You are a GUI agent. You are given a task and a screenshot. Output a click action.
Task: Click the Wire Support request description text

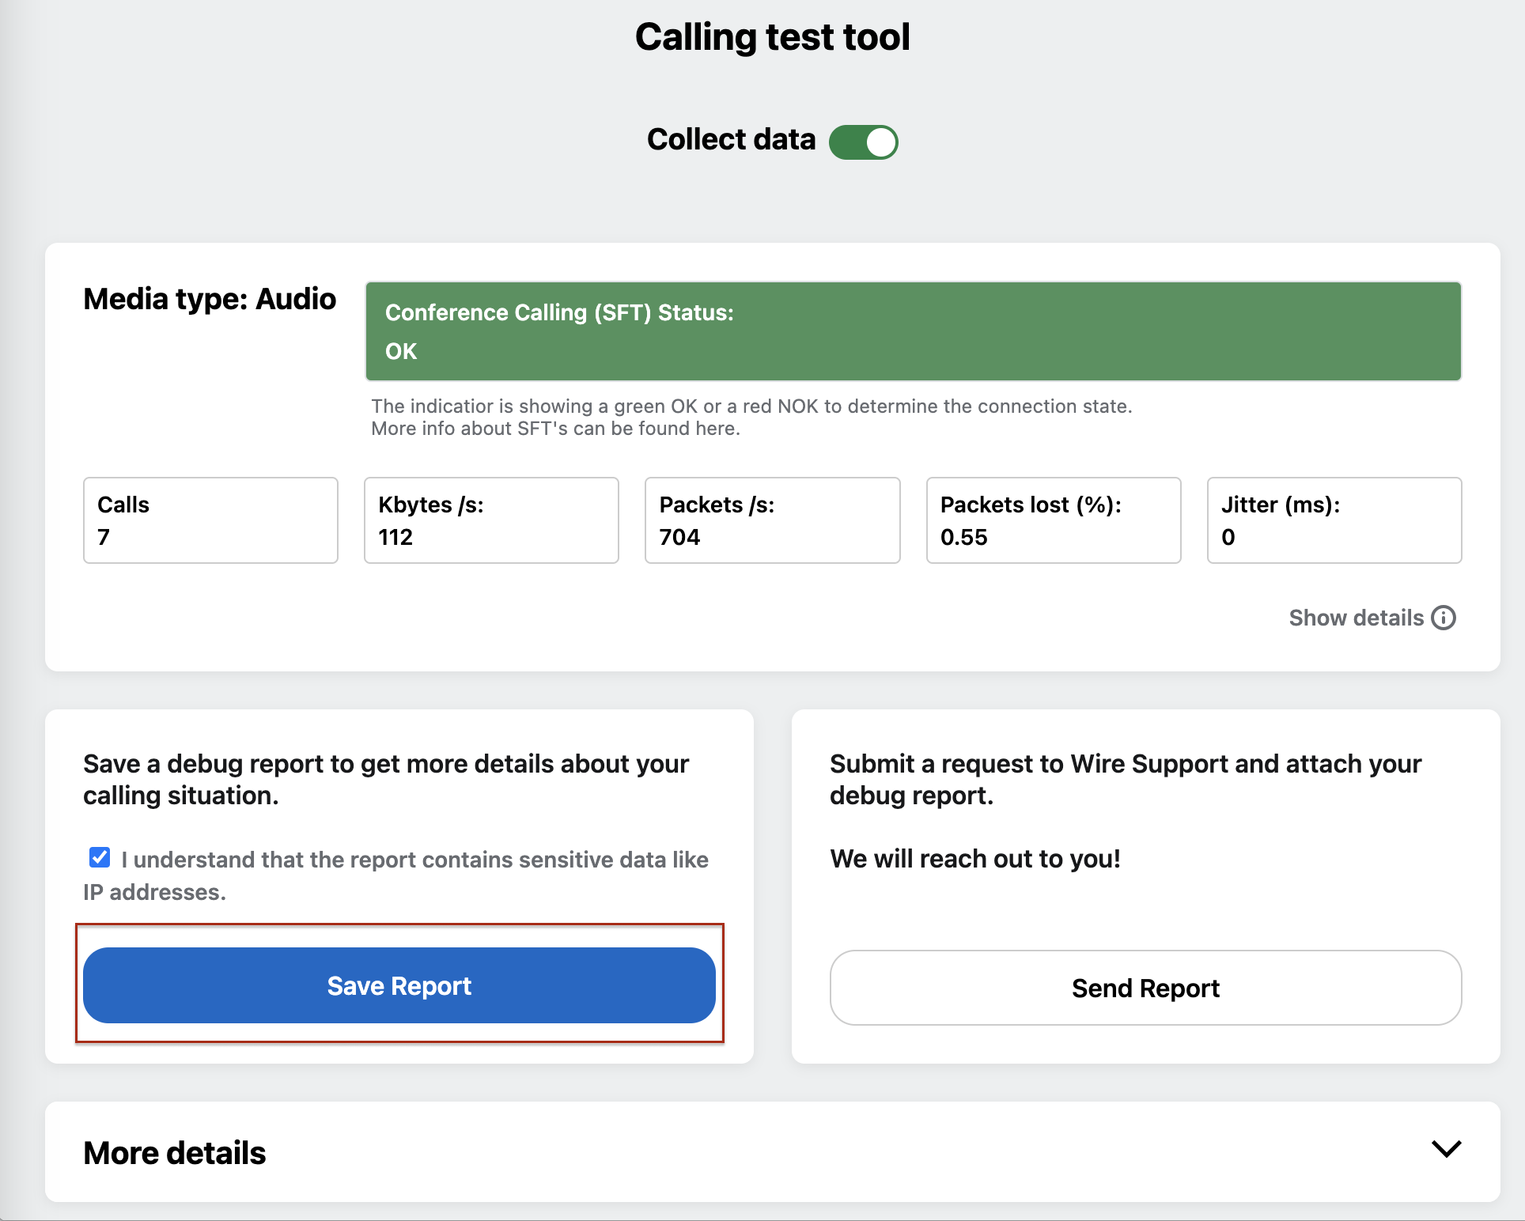(1126, 780)
